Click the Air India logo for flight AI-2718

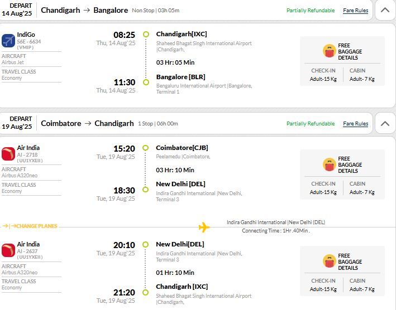pos(8,154)
